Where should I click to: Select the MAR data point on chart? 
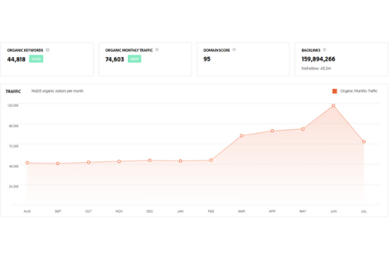pyautogui.click(x=242, y=135)
